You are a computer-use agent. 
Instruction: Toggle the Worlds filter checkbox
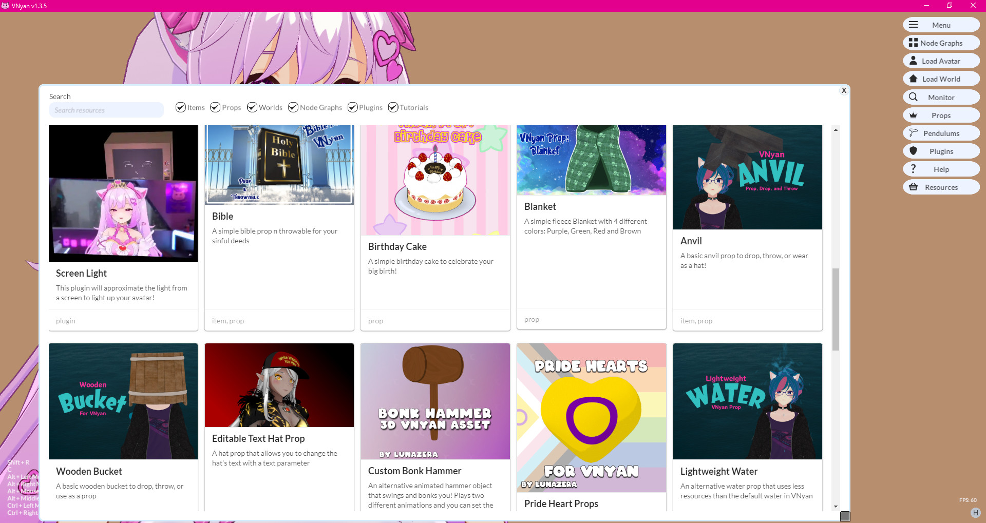pos(252,107)
